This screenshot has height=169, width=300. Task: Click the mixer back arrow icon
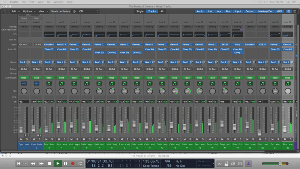pos(5,11)
